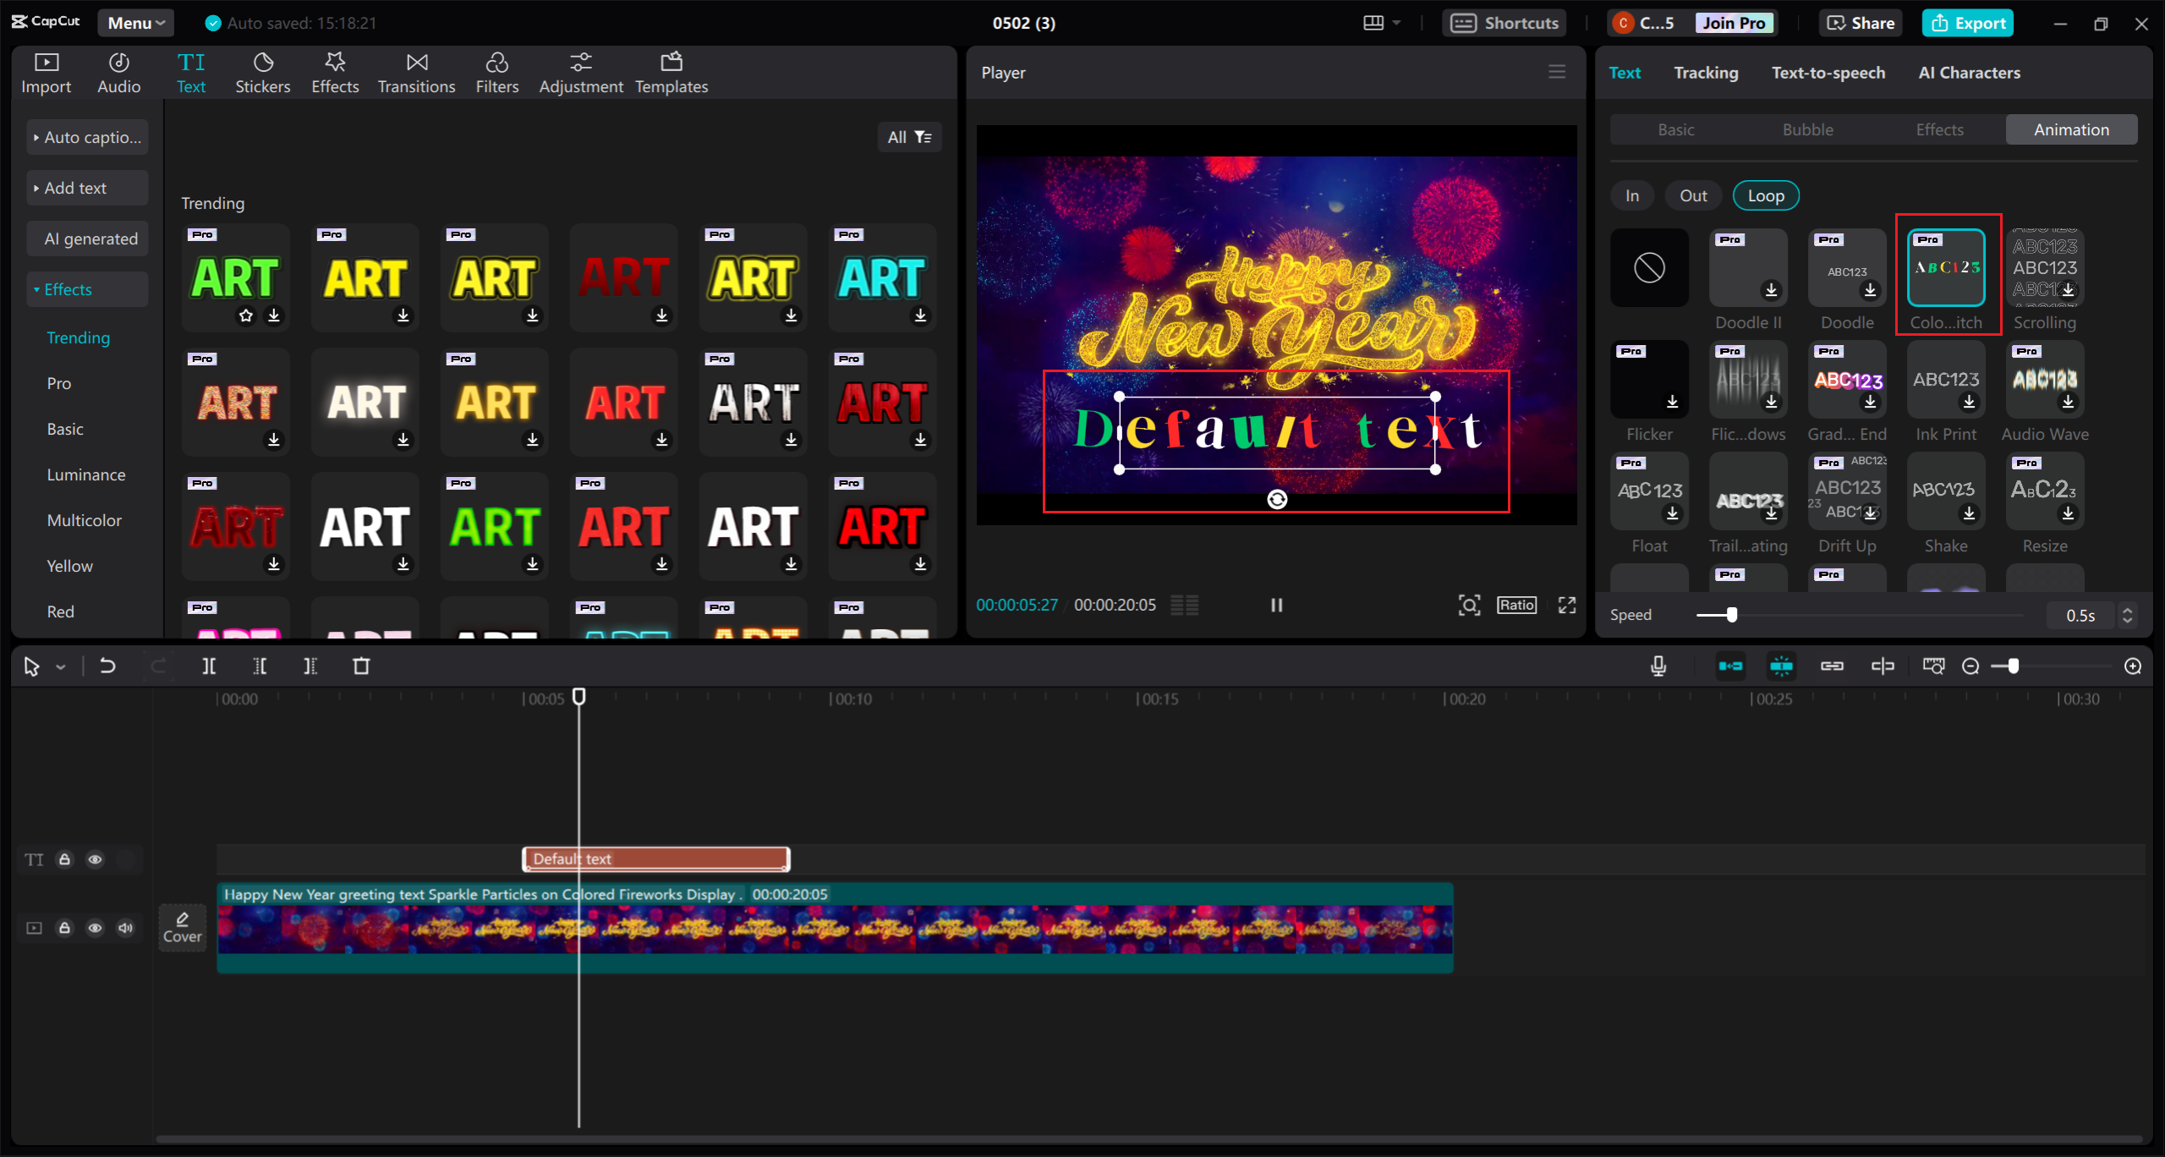Adjust the animation Speed slider handle
The height and width of the screenshot is (1157, 2165).
[x=1731, y=615]
